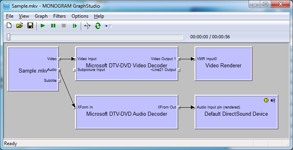Click the Audio output pin on Sample.mkv
Viewport: 293px width, 150px height.
pyautogui.click(x=59, y=70)
